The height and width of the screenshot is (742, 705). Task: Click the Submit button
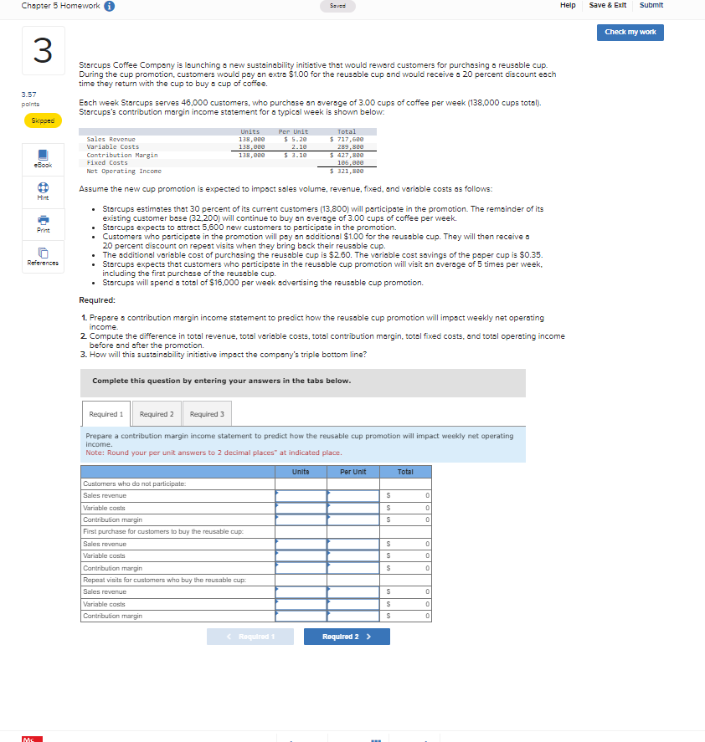tap(651, 5)
